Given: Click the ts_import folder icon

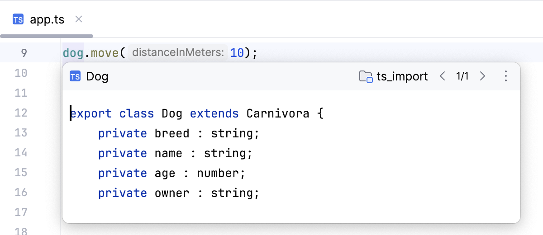Looking at the screenshot, I should click(x=366, y=76).
